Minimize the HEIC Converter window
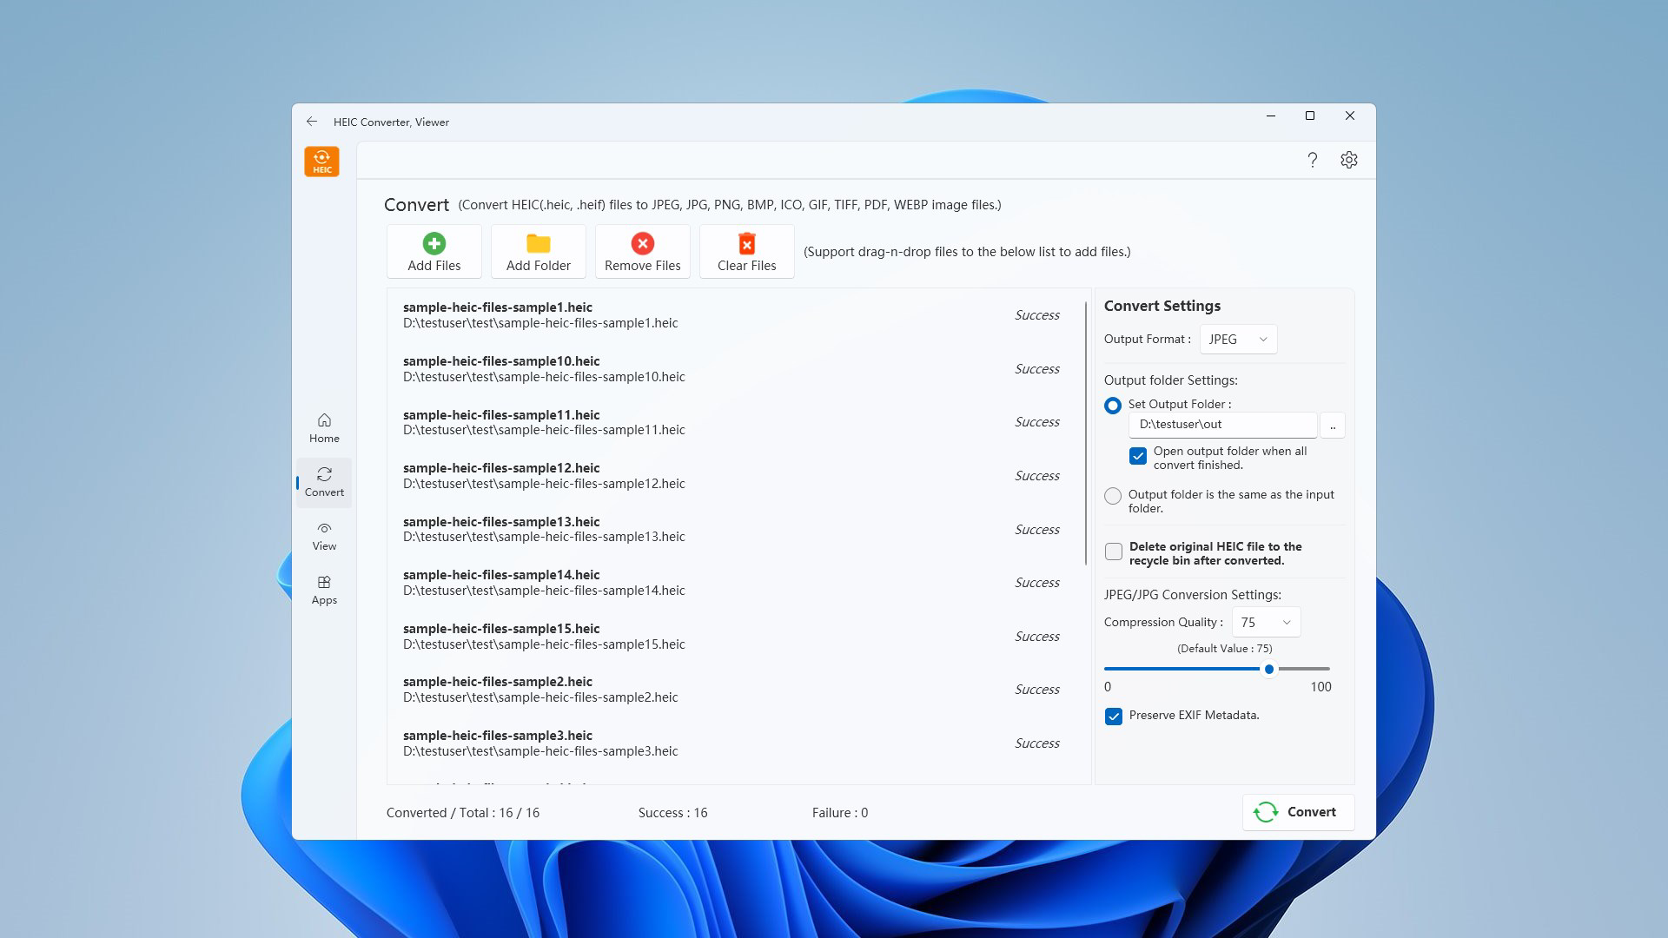Viewport: 1668px width, 938px height. [x=1271, y=116]
